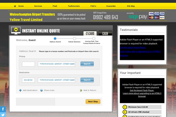Click the globe icon for Show route
This screenshot has height=117, width=176.
[x=42, y=90]
